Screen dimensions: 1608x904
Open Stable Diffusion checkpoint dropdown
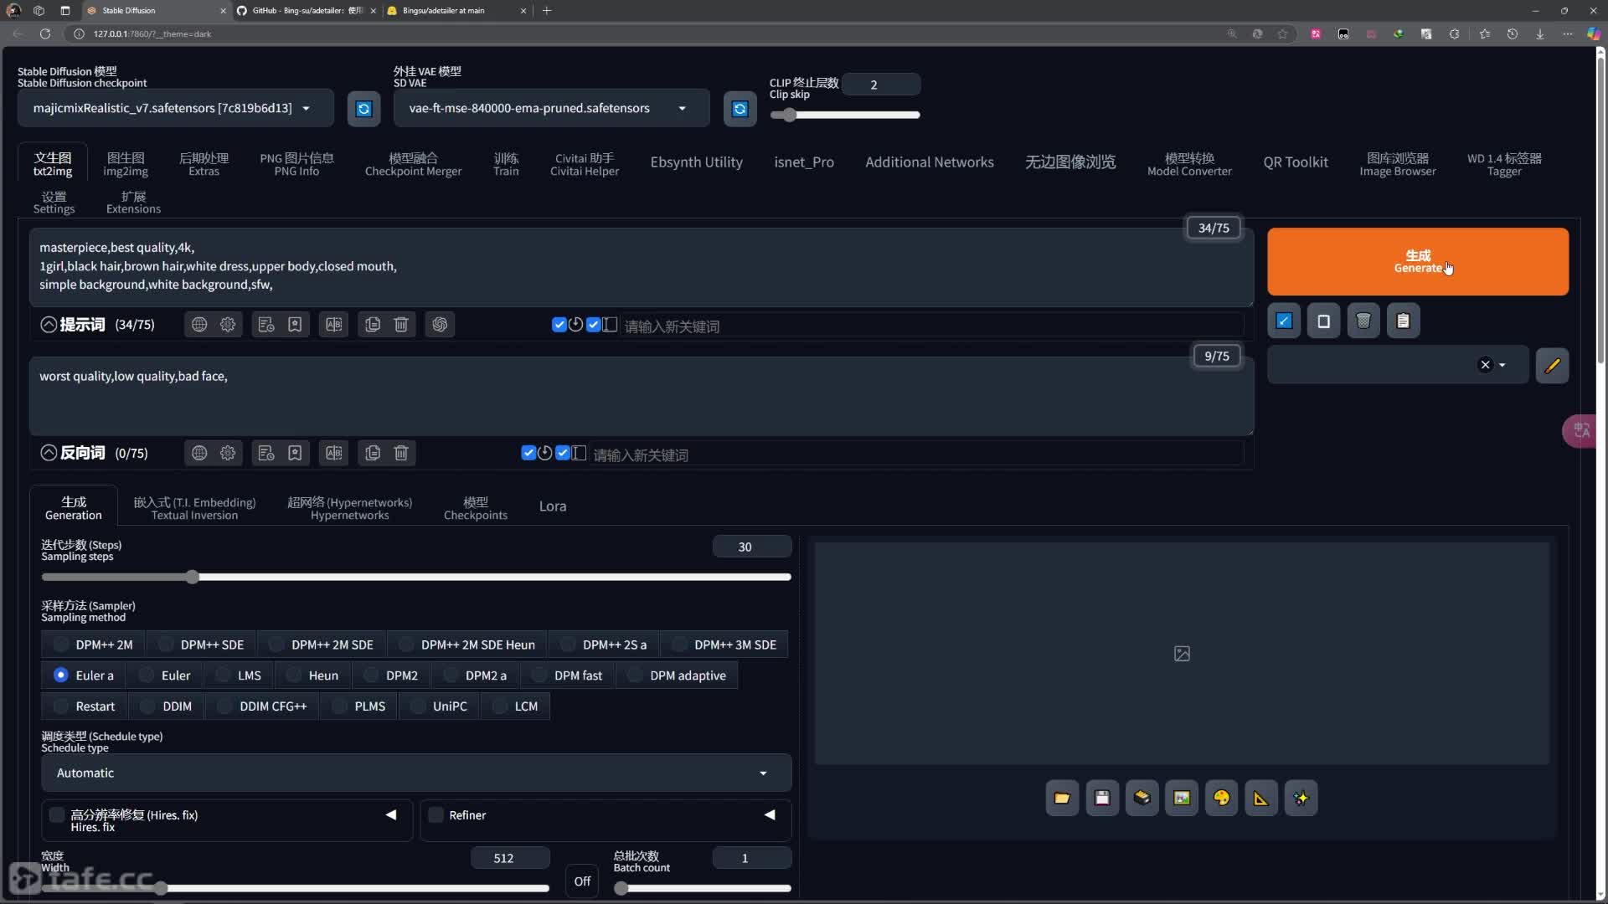point(175,109)
